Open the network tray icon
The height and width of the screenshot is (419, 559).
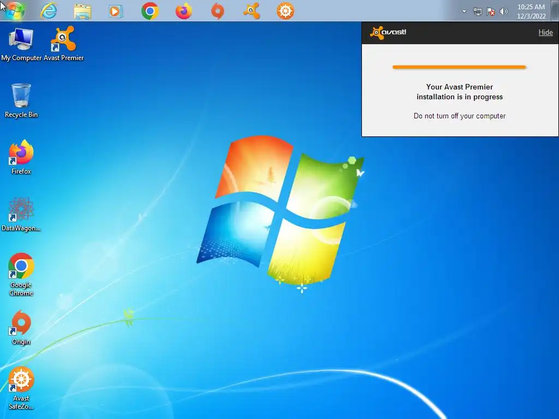click(x=477, y=11)
